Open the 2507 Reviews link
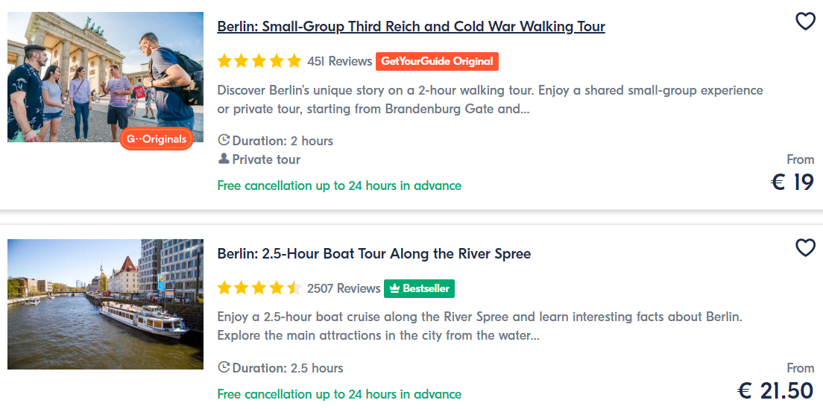823x409 pixels. pos(344,288)
